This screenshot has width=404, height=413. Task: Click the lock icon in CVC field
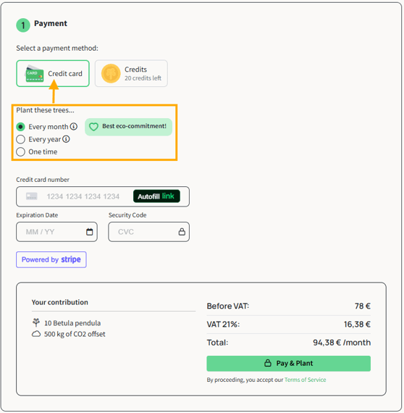click(182, 232)
